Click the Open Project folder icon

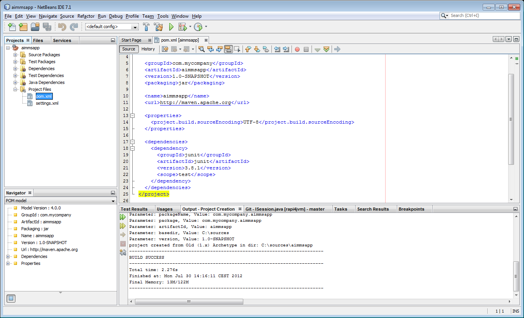35,27
